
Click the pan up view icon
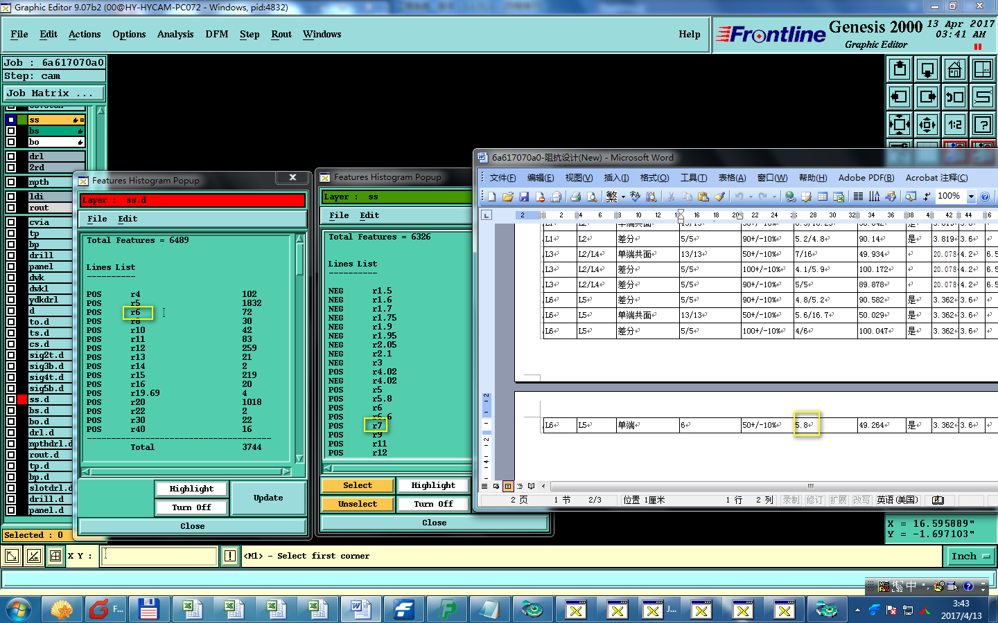(x=900, y=69)
